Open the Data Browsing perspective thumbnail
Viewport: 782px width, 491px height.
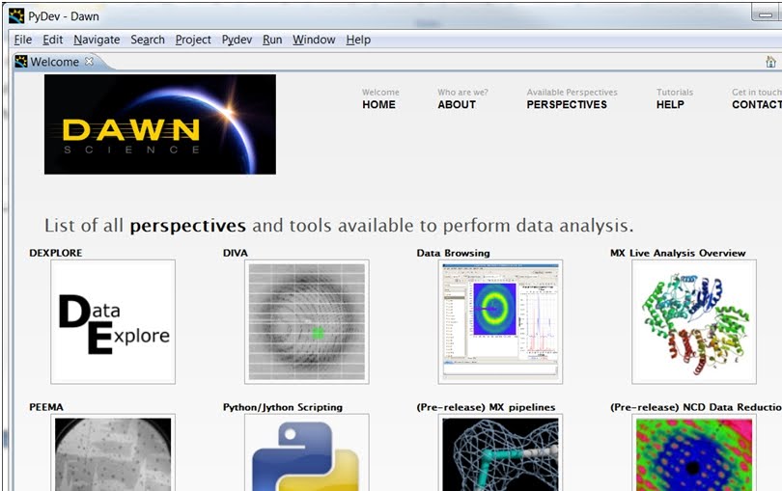[500, 321]
